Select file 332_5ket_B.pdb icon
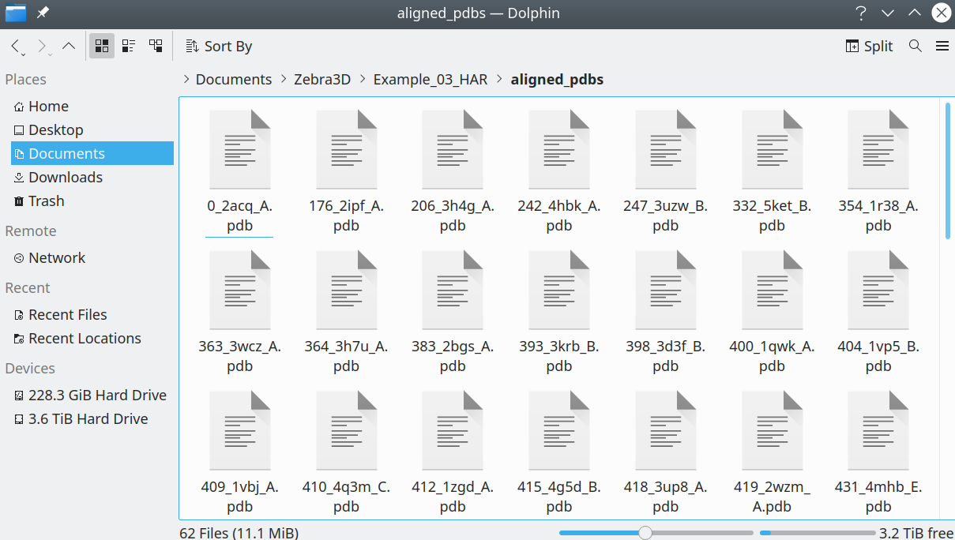The image size is (955, 540). pyautogui.click(x=773, y=149)
